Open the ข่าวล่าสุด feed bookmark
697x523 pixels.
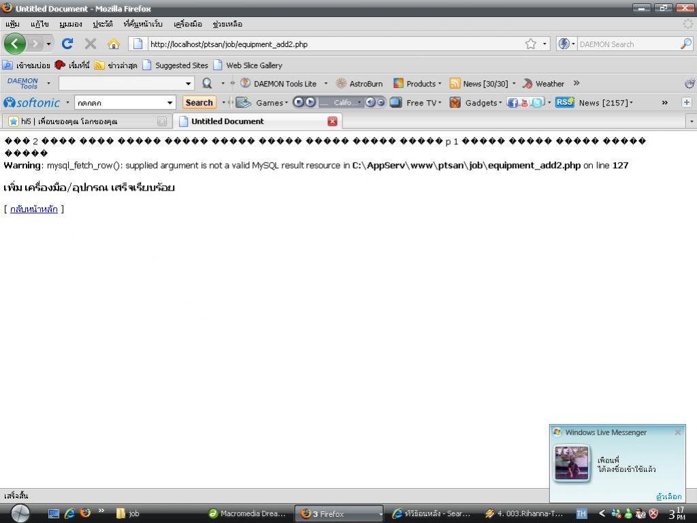pyautogui.click(x=116, y=65)
